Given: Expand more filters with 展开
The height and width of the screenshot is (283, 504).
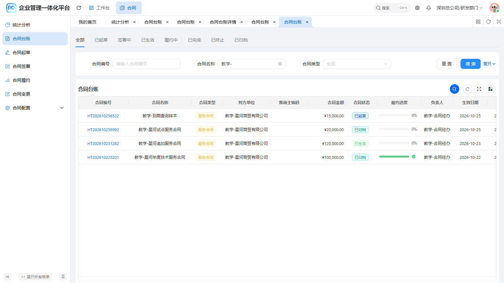Looking at the screenshot, I should pos(489,64).
